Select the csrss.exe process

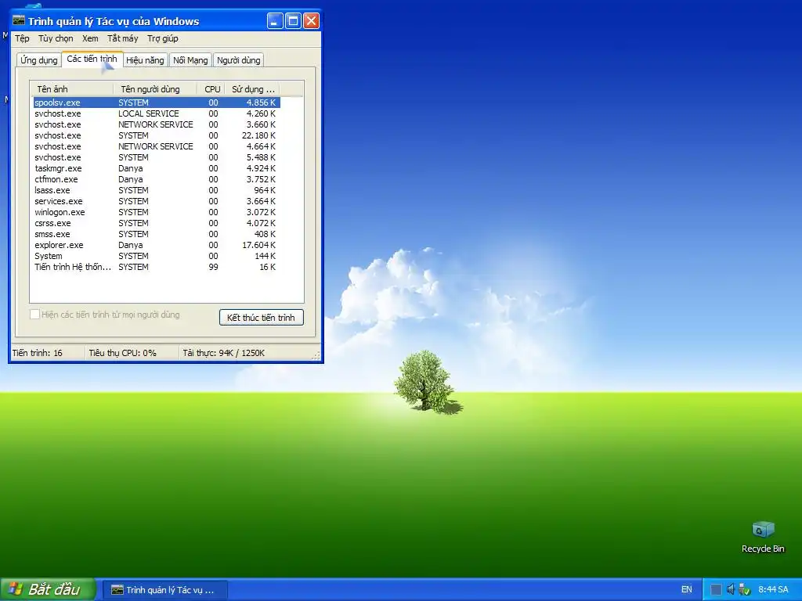point(156,223)
